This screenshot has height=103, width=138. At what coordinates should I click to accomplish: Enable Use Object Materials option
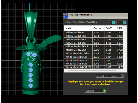tap(110, 76)
